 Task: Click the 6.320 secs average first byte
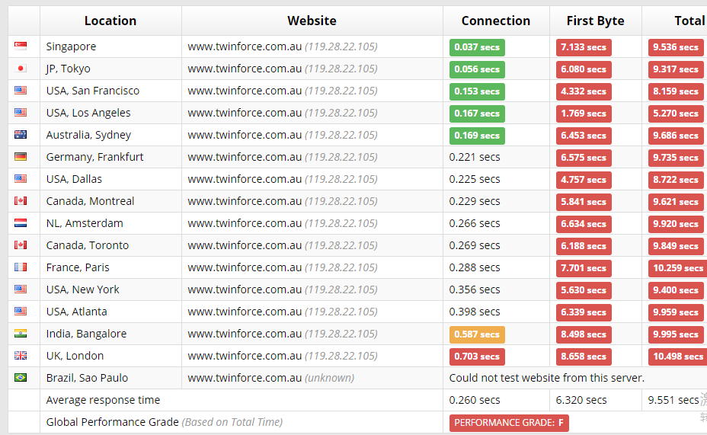[581, 400]
